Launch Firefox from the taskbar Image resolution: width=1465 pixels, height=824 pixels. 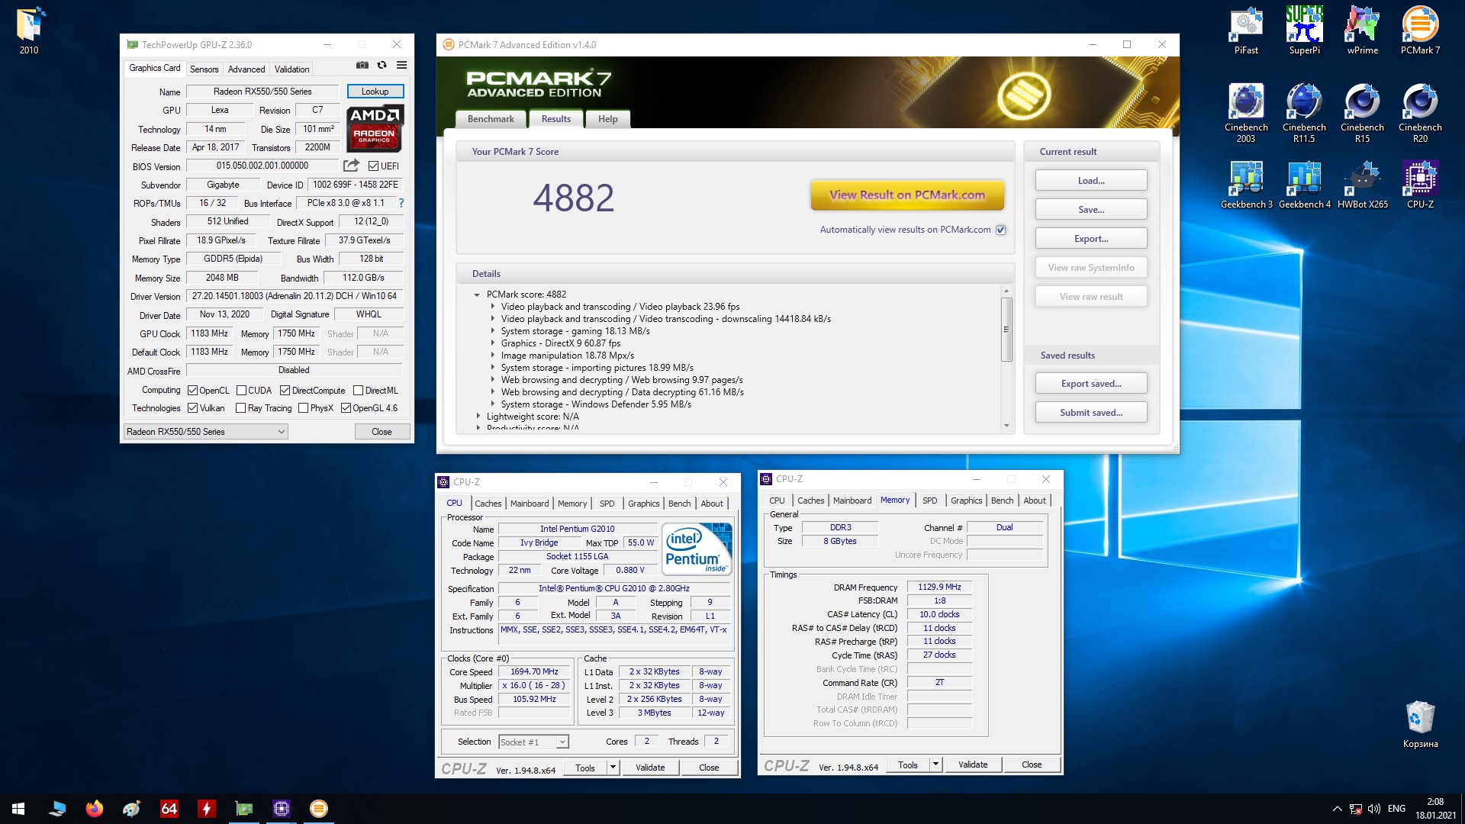95,809
